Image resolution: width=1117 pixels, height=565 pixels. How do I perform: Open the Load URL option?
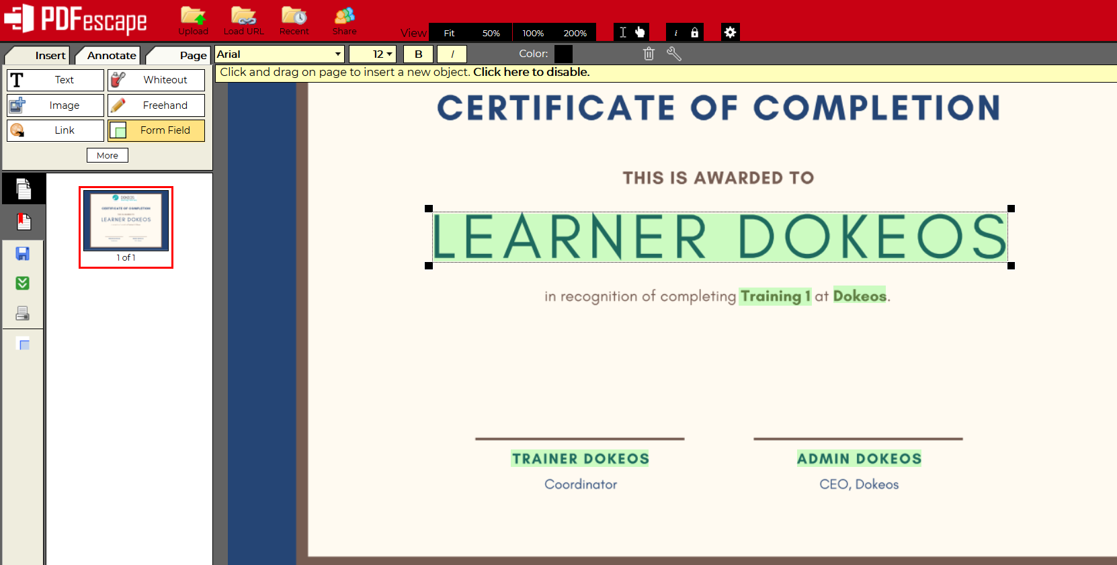[x=243, y=20]
